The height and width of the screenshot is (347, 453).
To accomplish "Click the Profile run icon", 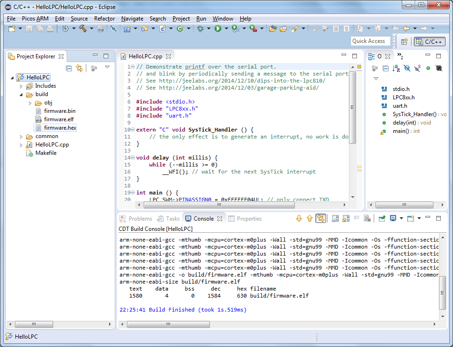I will pyautogui.click(x=236, y=28).
